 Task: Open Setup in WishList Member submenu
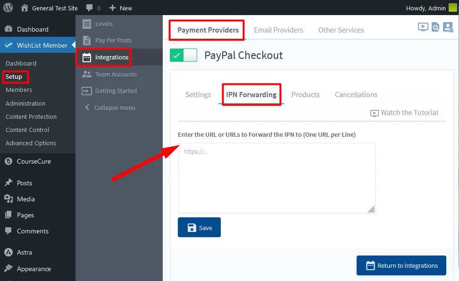pos(14,77)
